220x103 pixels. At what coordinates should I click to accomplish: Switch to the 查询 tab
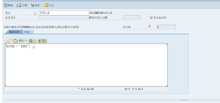click(x=28, y=32)
